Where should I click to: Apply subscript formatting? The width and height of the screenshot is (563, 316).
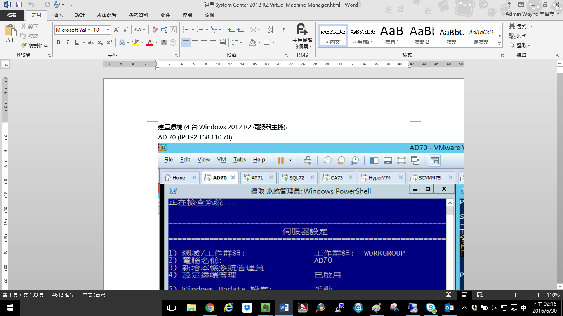coord(100,42)
